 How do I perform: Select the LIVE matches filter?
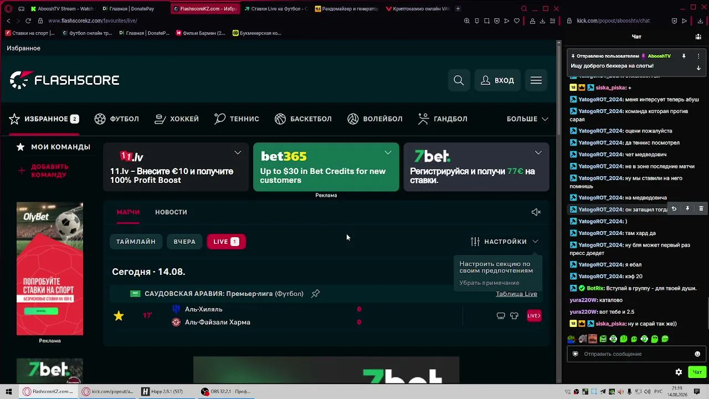click(226, 242)
